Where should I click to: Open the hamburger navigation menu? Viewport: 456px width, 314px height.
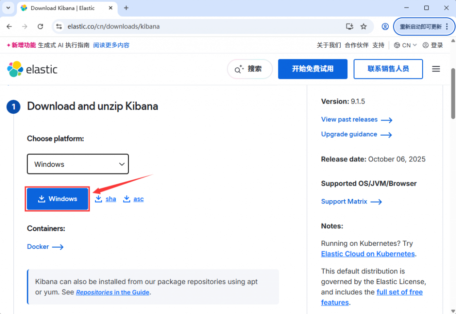436,69
